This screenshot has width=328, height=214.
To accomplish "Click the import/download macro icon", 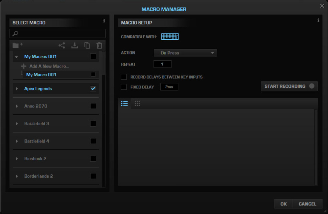I will click(x=75, y=45).
